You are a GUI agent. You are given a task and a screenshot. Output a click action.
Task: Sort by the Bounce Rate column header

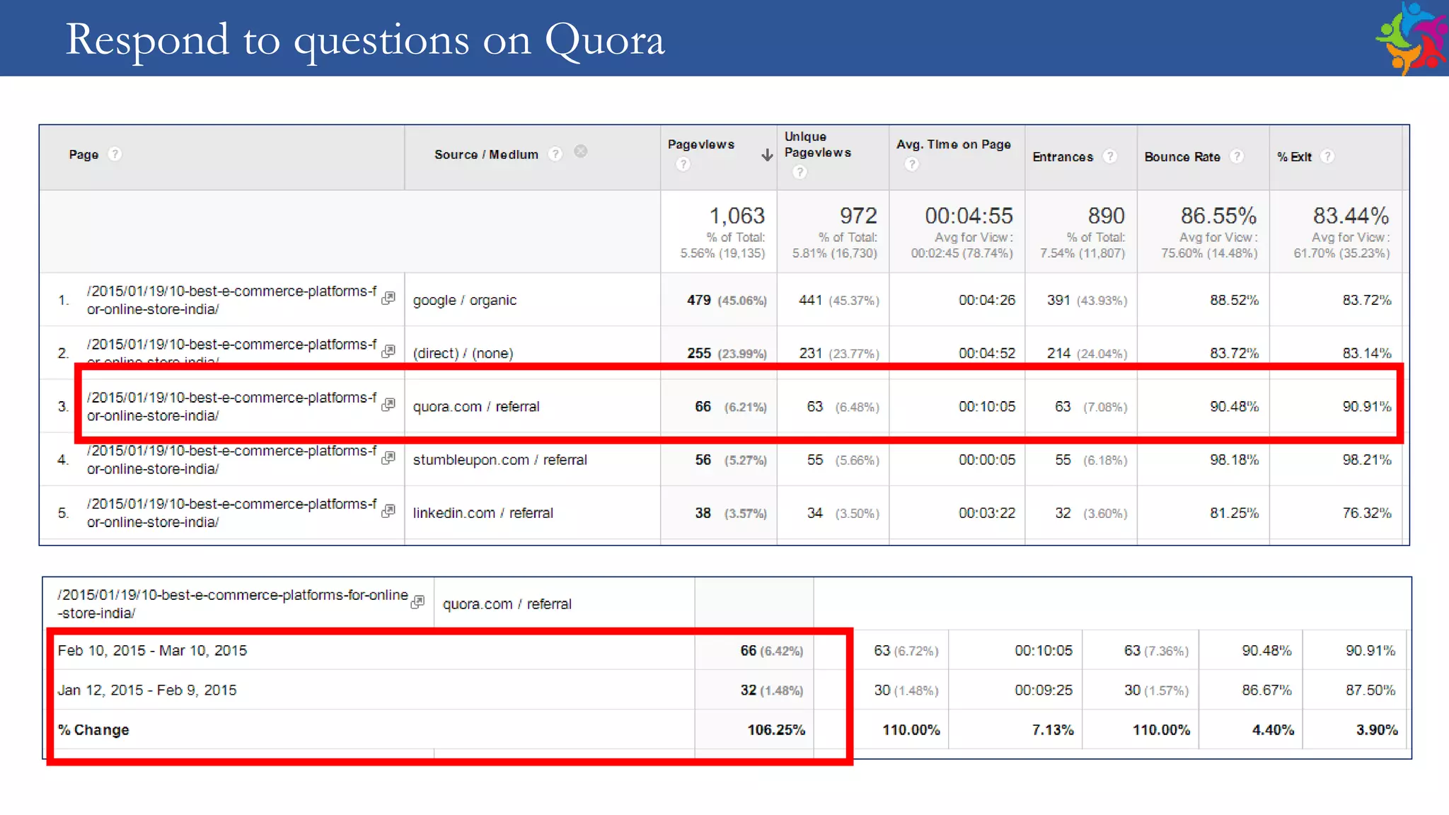tap(1182, 157)
